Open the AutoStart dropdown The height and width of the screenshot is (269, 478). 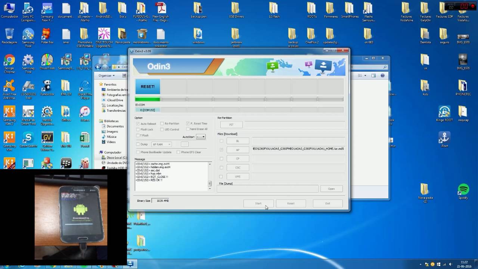201,137
